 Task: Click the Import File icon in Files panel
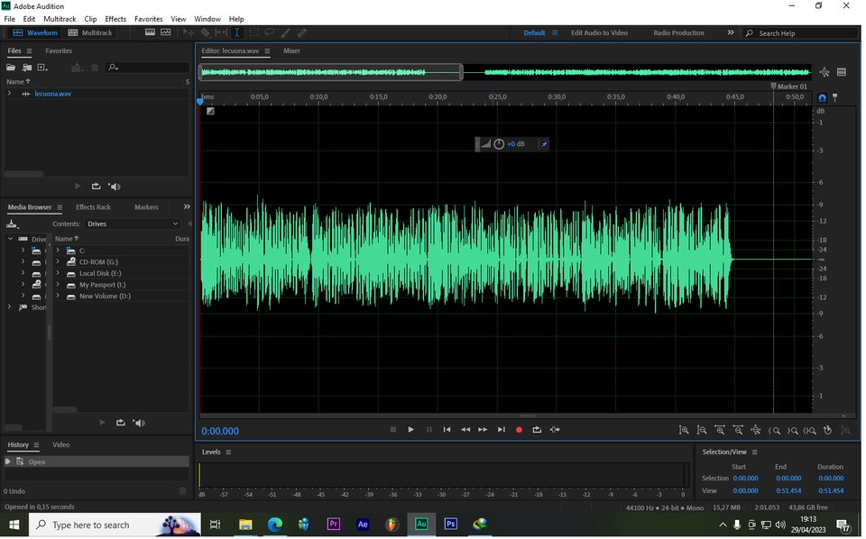click(x=26, y=68)
